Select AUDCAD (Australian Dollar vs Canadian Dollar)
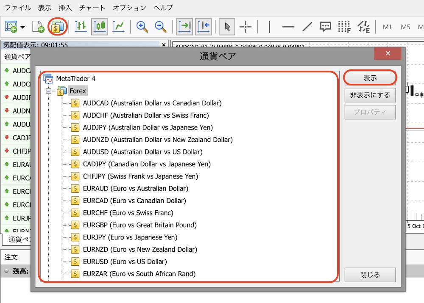 [146, 103]
